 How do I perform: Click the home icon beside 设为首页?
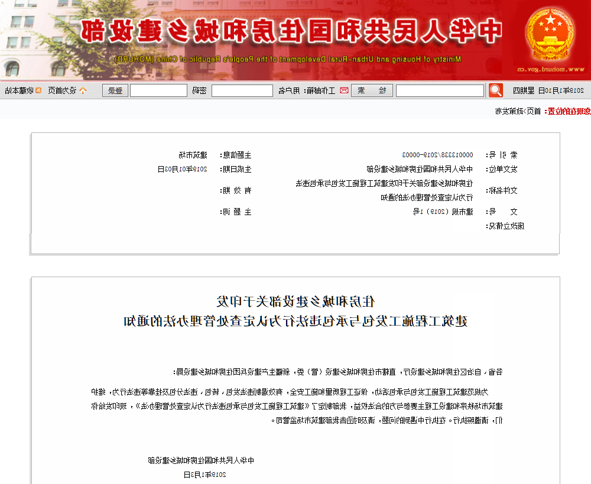[83, 90]
